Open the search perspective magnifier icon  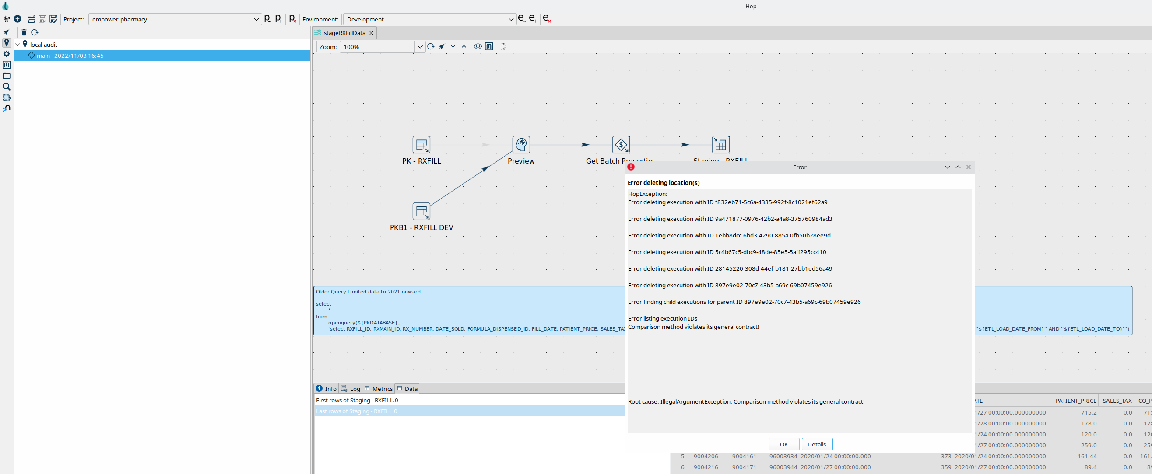click(x=6, y=87)
